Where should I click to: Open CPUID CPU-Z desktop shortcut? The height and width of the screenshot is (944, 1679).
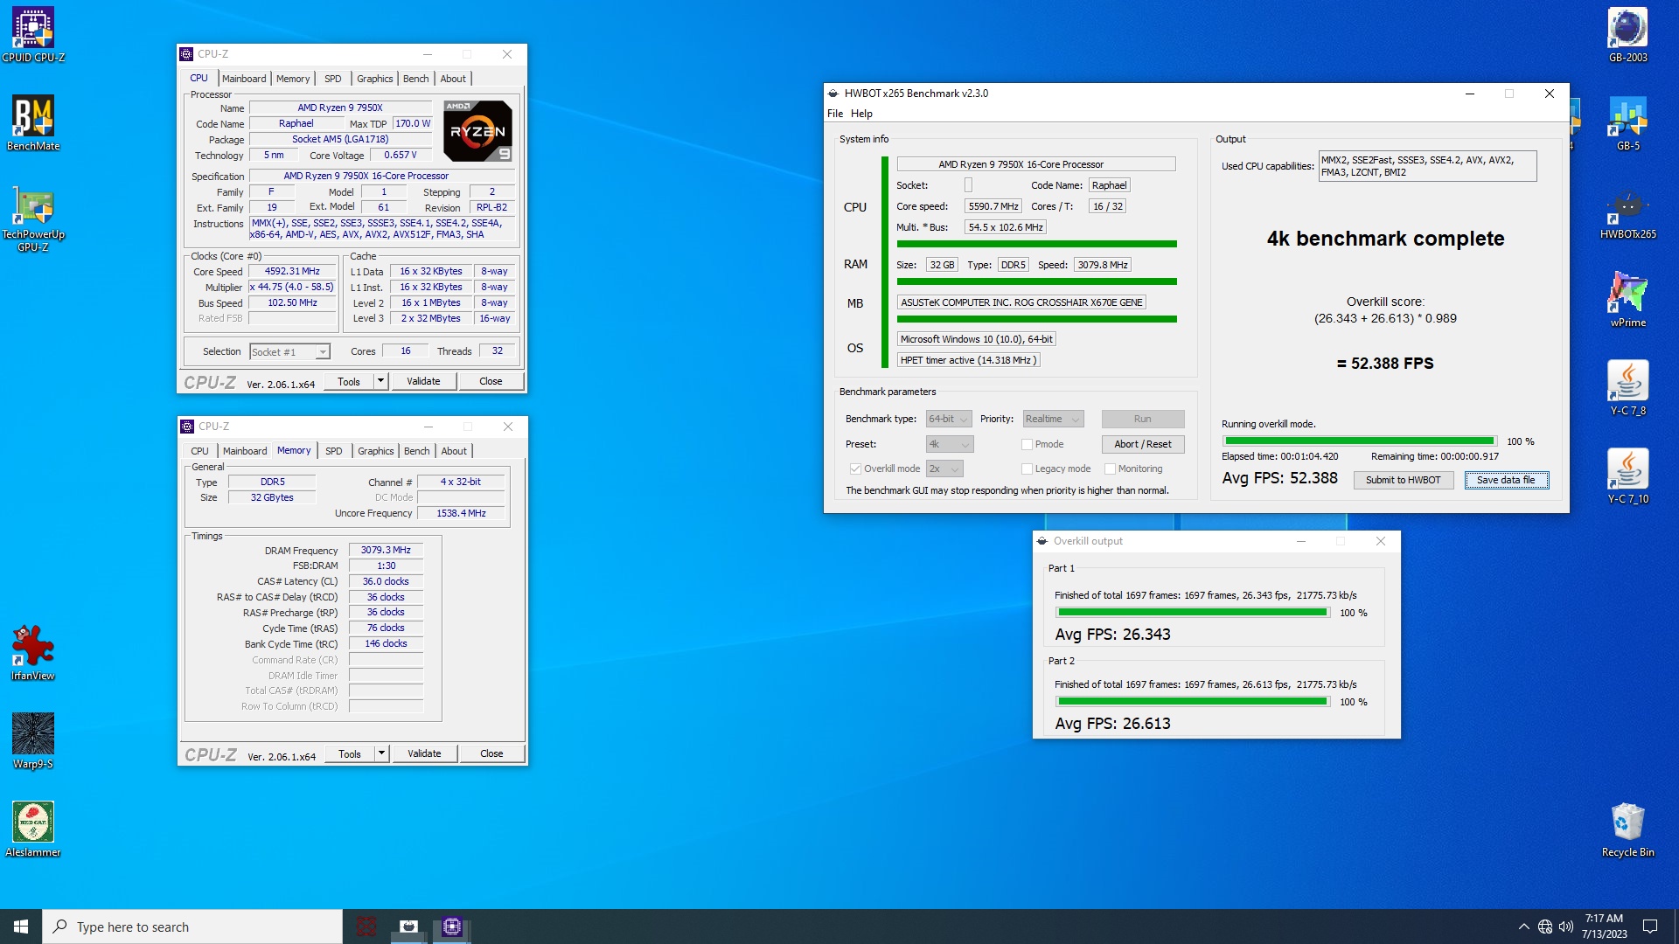(x=33, y=35)
